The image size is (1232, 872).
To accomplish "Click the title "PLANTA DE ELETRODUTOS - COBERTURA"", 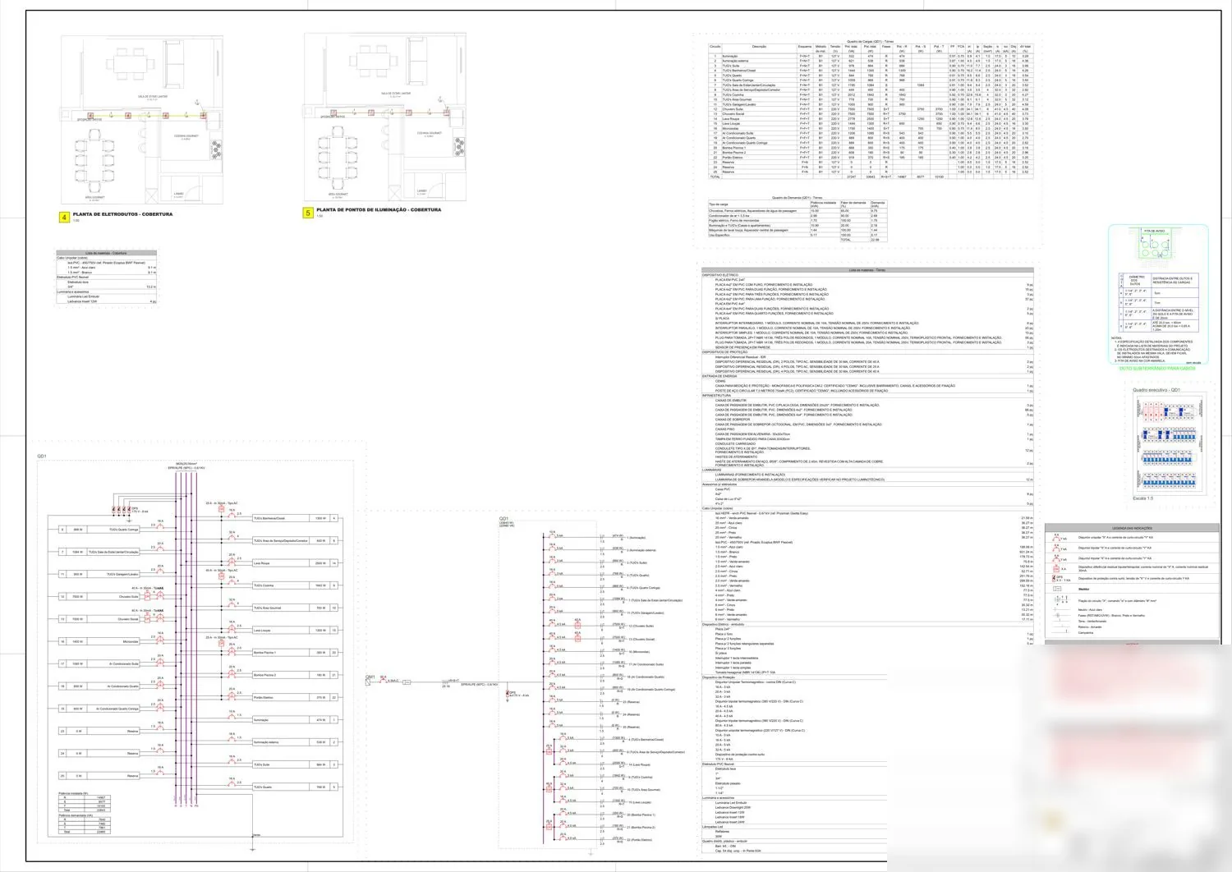I will (122, 214).
